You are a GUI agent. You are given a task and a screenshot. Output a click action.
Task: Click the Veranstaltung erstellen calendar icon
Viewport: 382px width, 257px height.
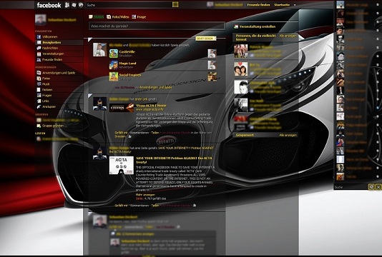pos(236,26)
